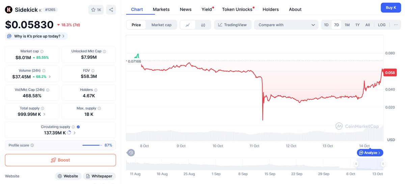Toggle the LOG scale option

pos(382,25)
